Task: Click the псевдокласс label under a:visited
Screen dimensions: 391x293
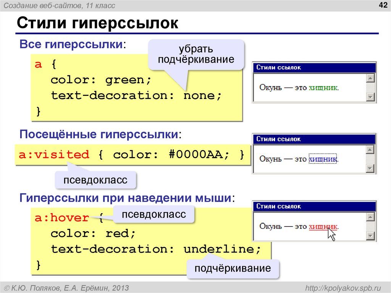Action: (96, 180)
